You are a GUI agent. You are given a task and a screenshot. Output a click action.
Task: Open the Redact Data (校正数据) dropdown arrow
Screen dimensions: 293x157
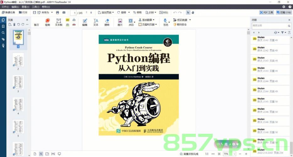(190, 20)
